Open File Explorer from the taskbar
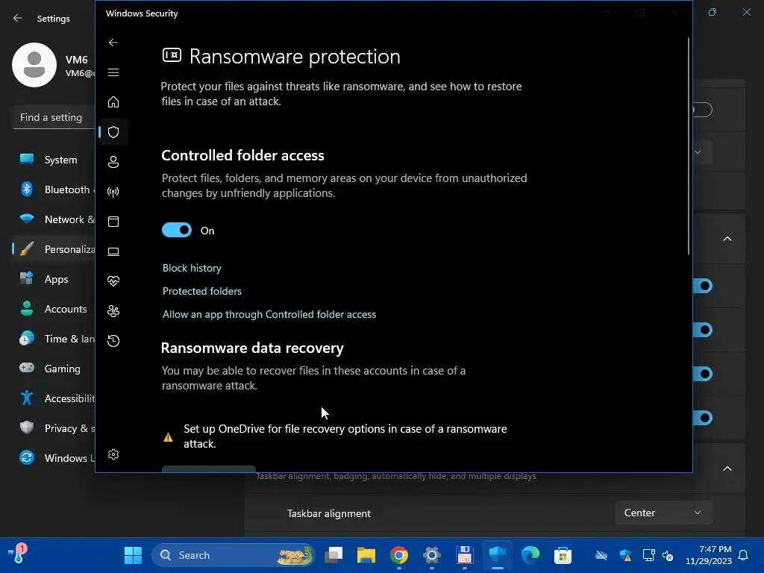This screenshot has height=573, width=764. coord(366,555)
